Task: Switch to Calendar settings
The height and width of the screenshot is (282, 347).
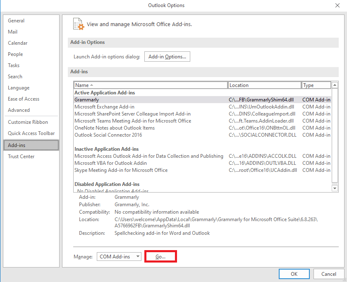Action: point(18,43)
